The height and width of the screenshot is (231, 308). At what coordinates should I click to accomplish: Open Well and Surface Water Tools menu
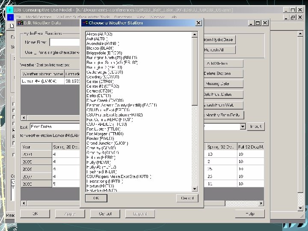tap(83, 17)
